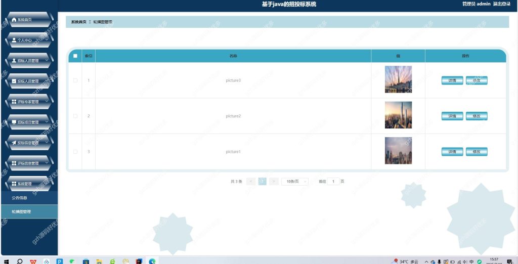Open the 10条/页 page size dropdown
The height and width of the screenshot is (264, 518).
point(295,182)
